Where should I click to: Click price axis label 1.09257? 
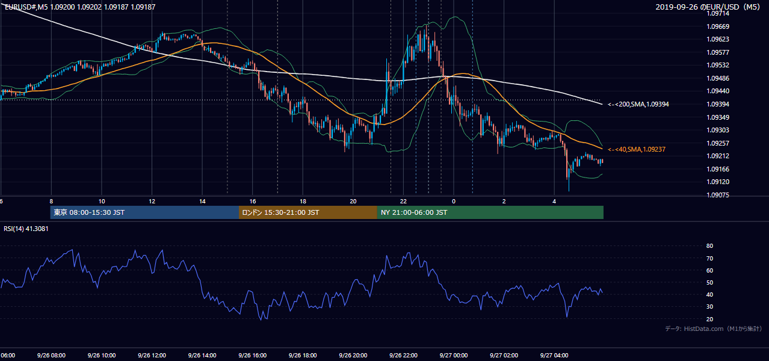click(718, 143)
